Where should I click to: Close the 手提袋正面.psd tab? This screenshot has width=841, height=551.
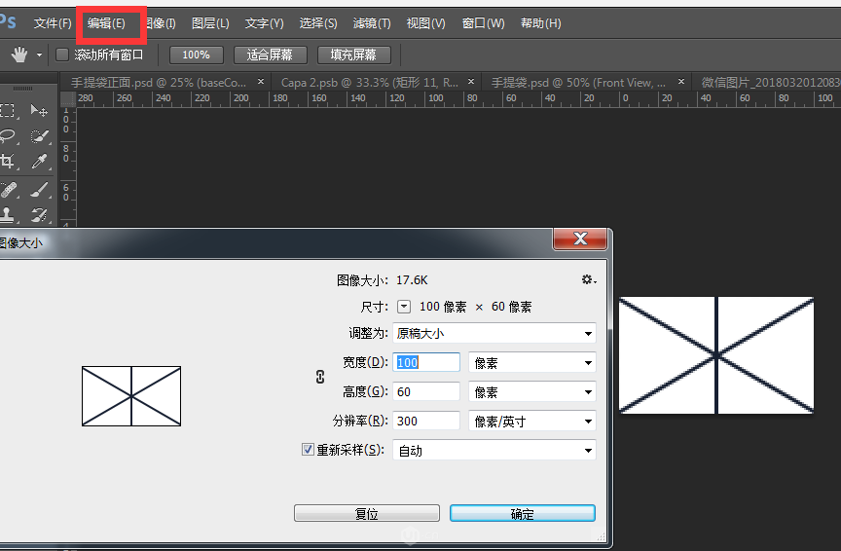click(261, 82)
